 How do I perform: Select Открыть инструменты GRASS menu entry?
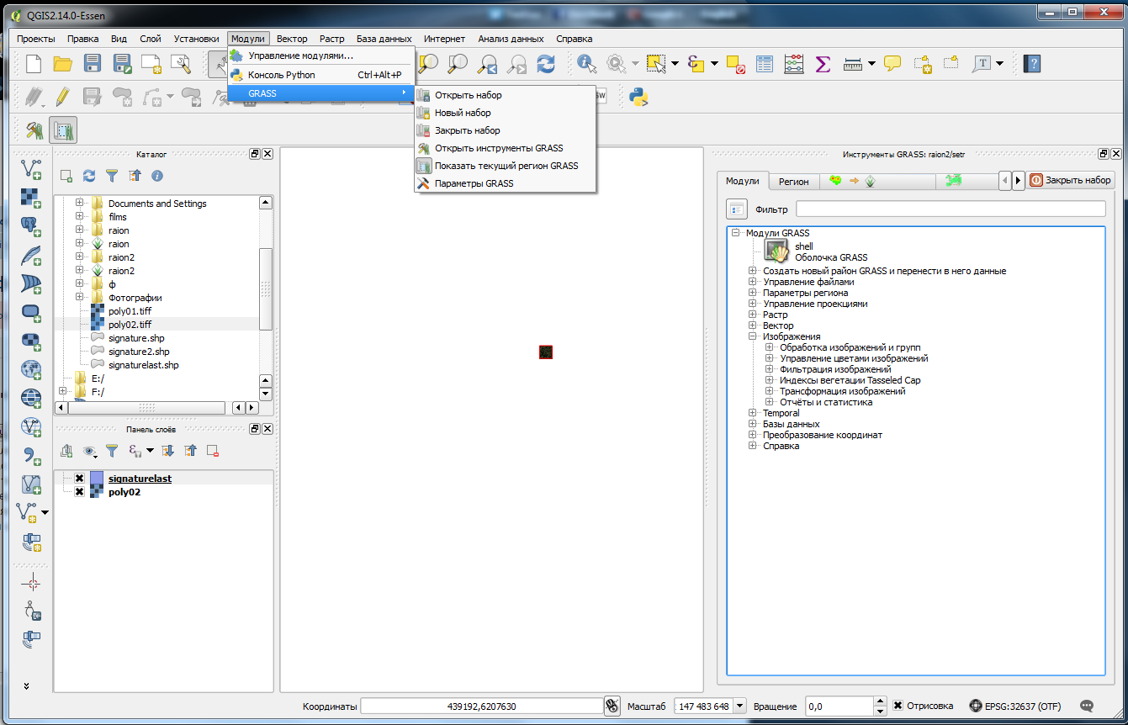point(498,148)
